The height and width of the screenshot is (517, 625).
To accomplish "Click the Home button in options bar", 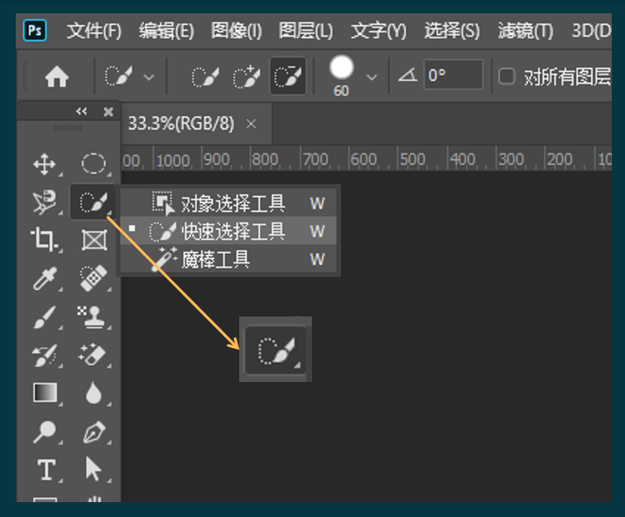I will (x=56, y=77).
